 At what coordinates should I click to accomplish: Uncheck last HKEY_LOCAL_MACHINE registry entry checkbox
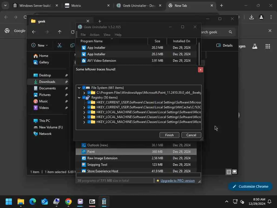pos(89,122)
